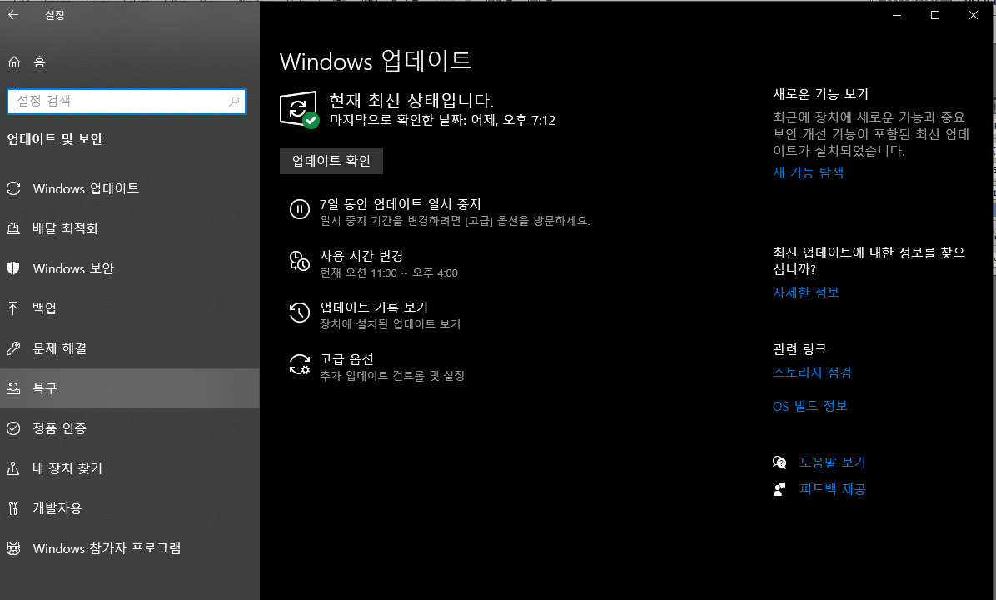Select the 개발자용 icon in sidebar
Viewport: 996px width, 600px height.
click(x=13, y=508)
